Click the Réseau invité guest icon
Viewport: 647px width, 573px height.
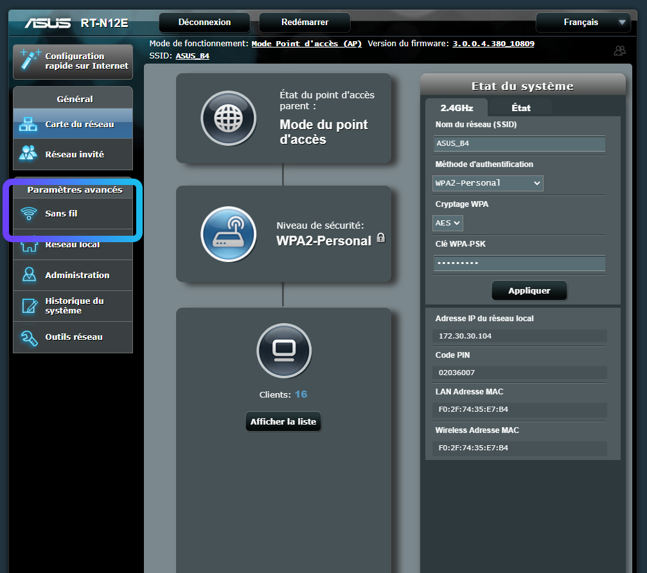[x=28, y=154]
